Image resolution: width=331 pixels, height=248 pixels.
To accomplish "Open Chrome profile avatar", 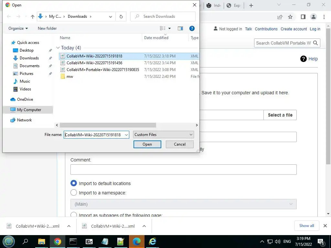I will tap(314, 17).
